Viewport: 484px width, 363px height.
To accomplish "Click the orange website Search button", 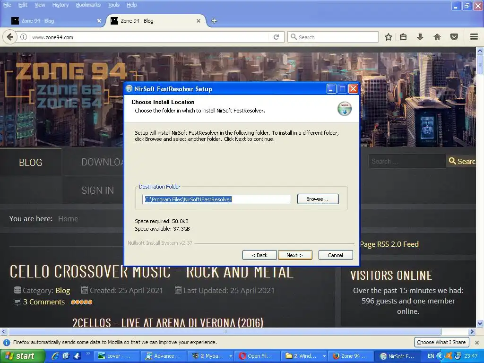I will click(461, 161).
